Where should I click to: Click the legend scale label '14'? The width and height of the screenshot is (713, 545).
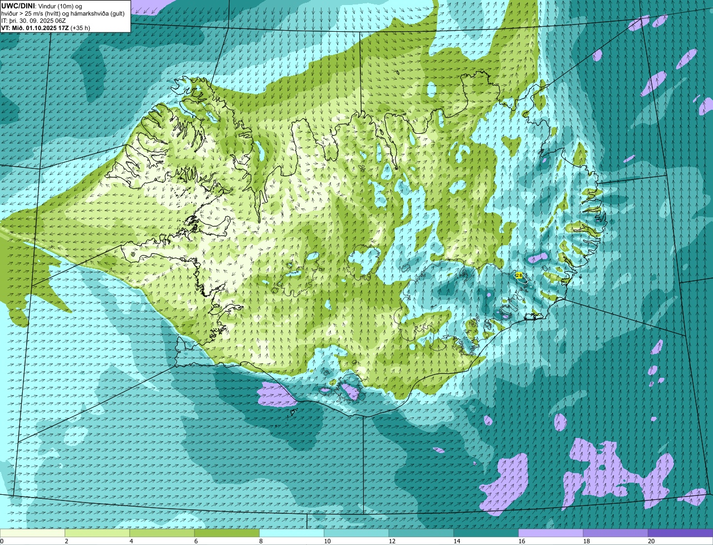tap(457, 541)
